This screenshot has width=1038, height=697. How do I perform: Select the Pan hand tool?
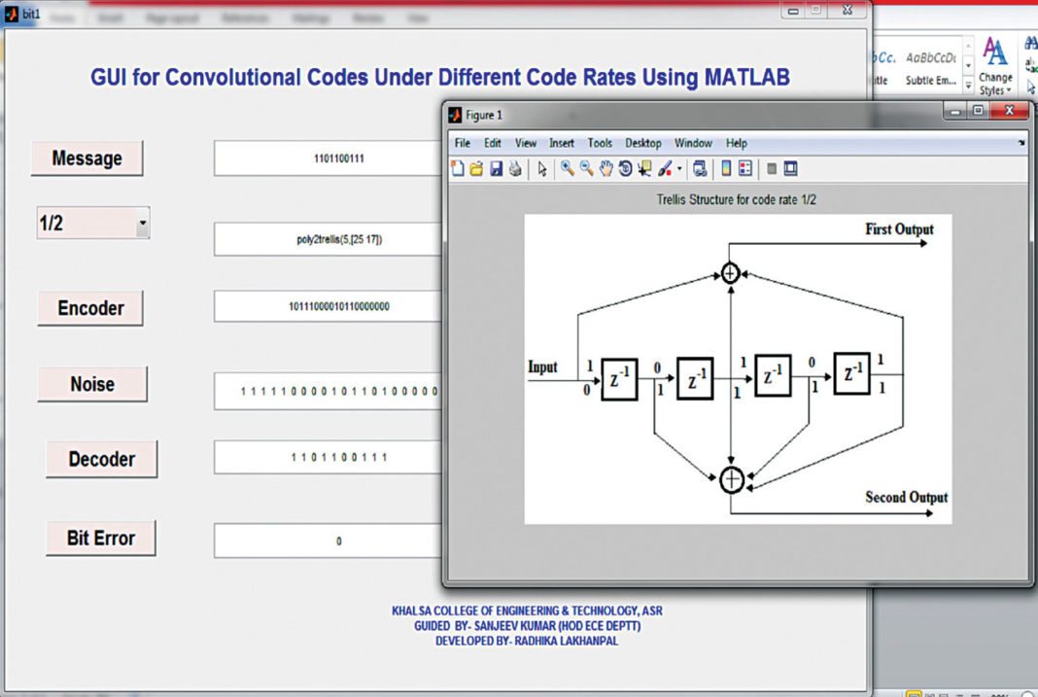pyautogui.click(x=605, y=169)
